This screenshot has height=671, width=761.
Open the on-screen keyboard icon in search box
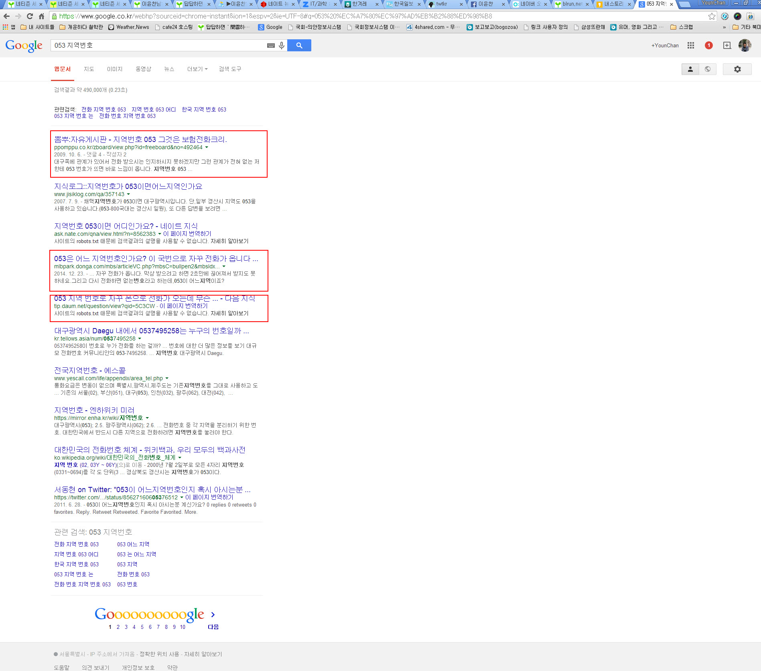click(271, 45)
